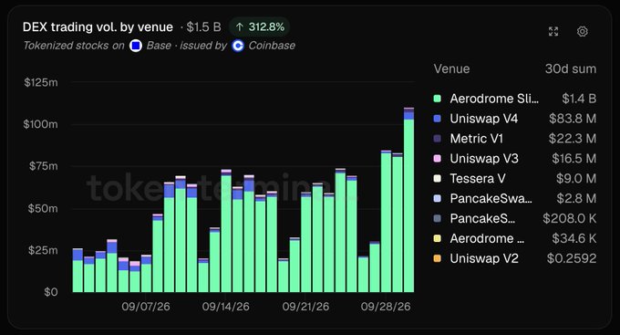Click the dark purple Metric V1 swatch
This screenshot has height=335, width=620.
pyautogui.click(x=437, y=139)
